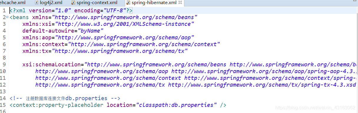Click the <beans opening tag name
Viewport: 358px width, 113px height.
pos(19,17)
